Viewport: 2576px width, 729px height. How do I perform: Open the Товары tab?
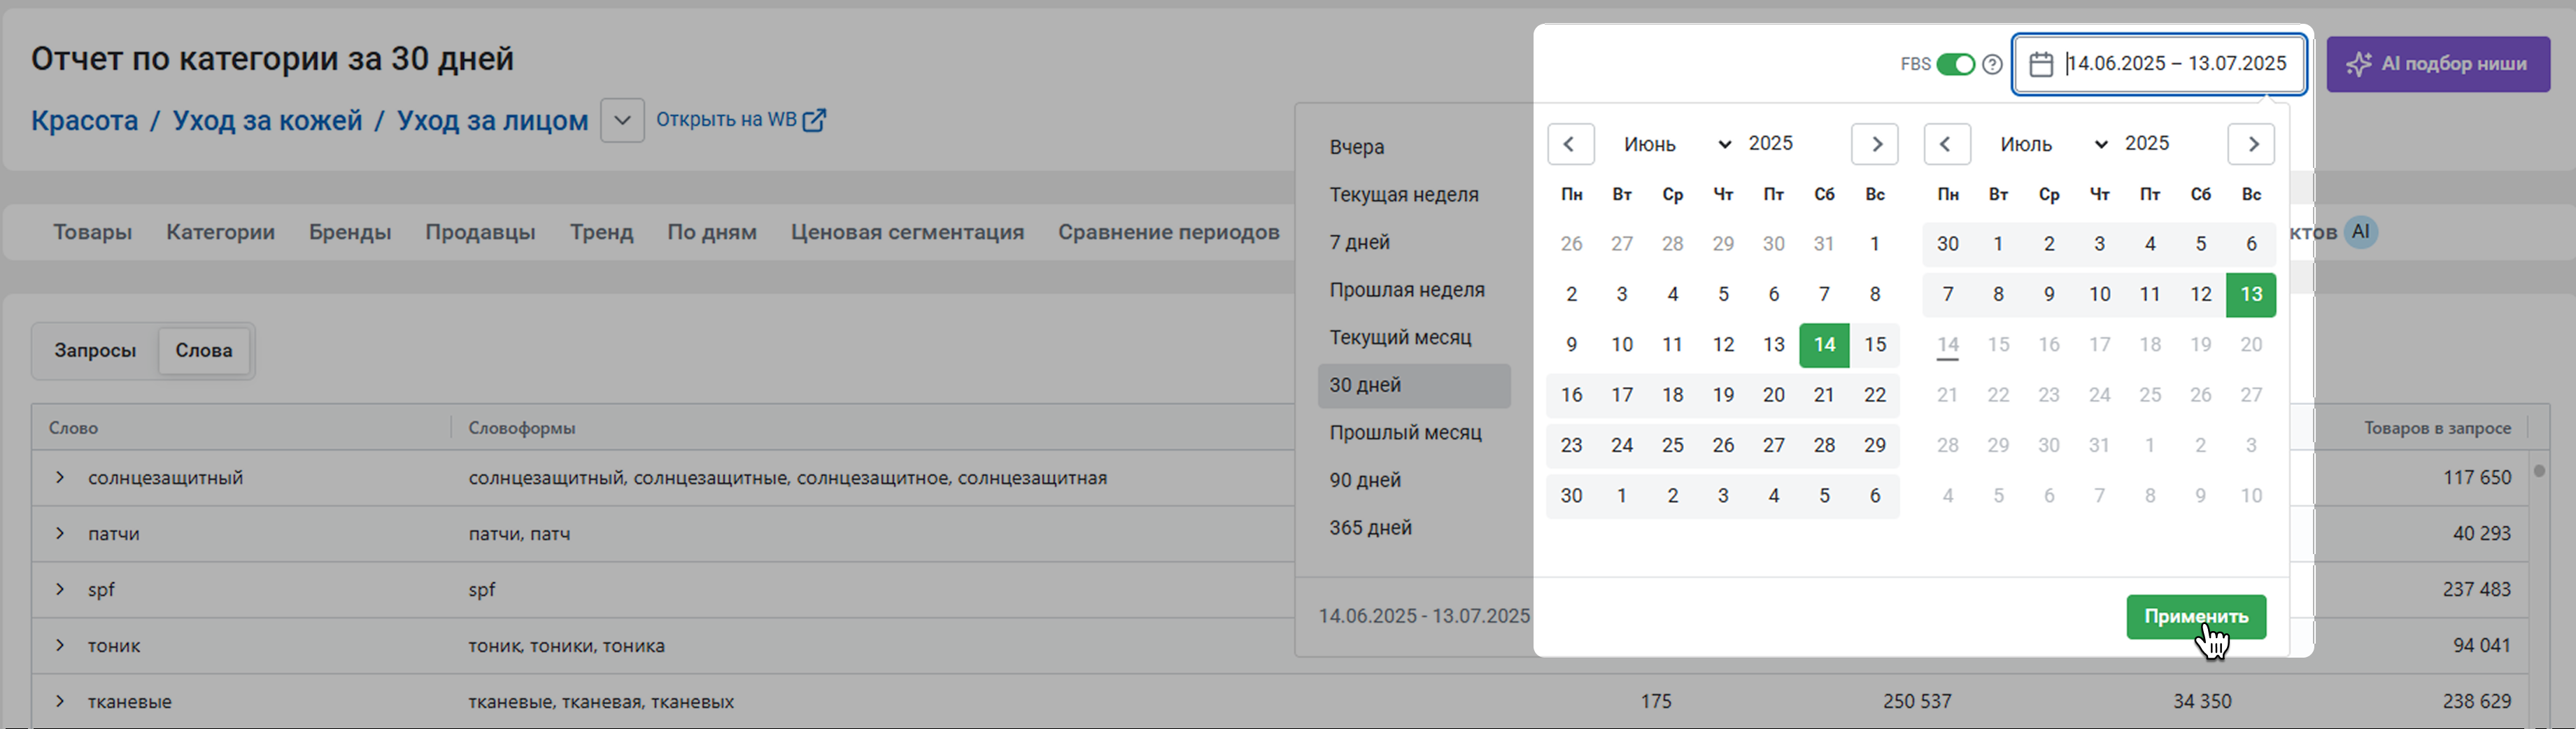pos(92,232)
